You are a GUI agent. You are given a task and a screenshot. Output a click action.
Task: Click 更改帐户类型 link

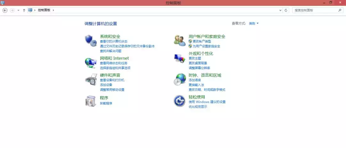click(x=202, y=42)
